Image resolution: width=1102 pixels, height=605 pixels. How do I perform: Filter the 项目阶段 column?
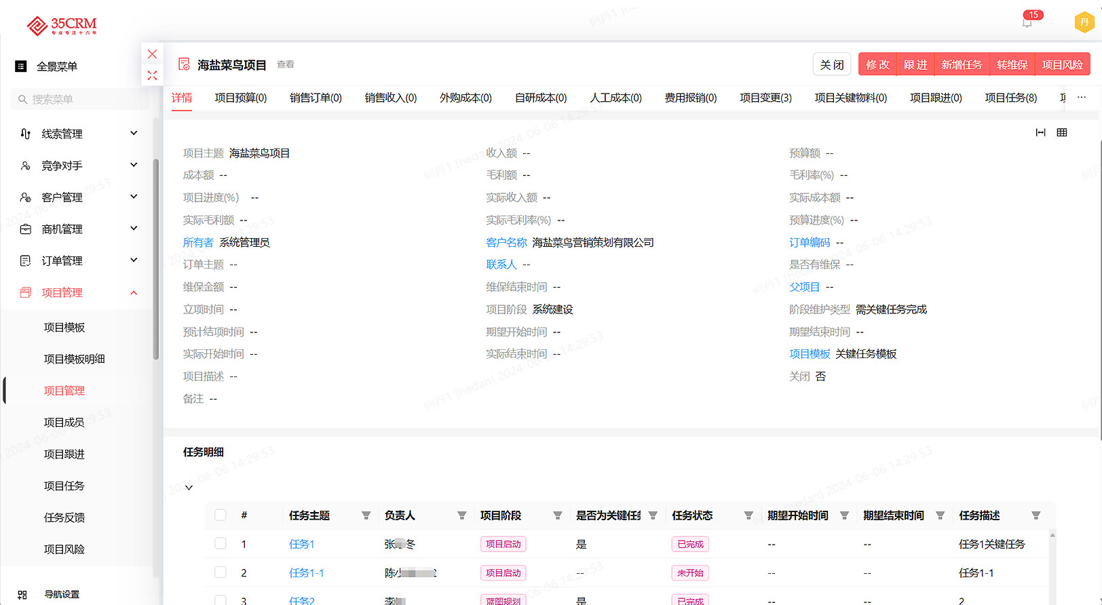click(x=557, y=515)
